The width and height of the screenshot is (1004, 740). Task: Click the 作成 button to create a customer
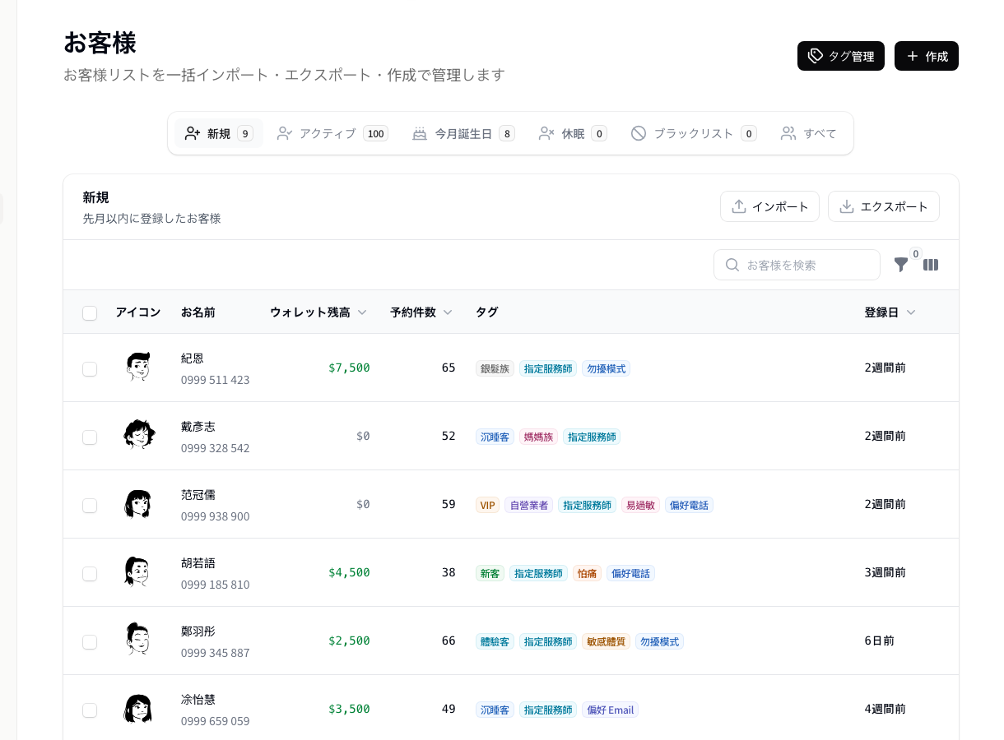click(927, 56)
